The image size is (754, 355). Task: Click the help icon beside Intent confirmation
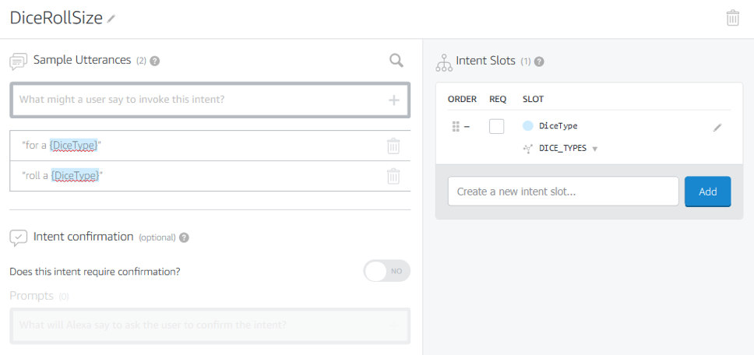point(184,237)
